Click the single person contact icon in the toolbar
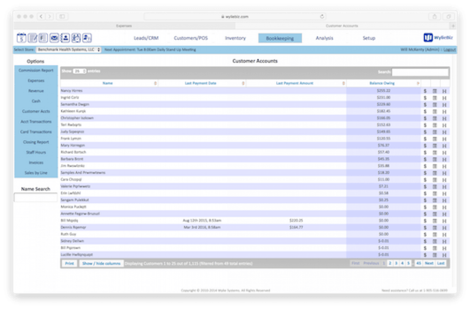 click(x=65, y=38)
